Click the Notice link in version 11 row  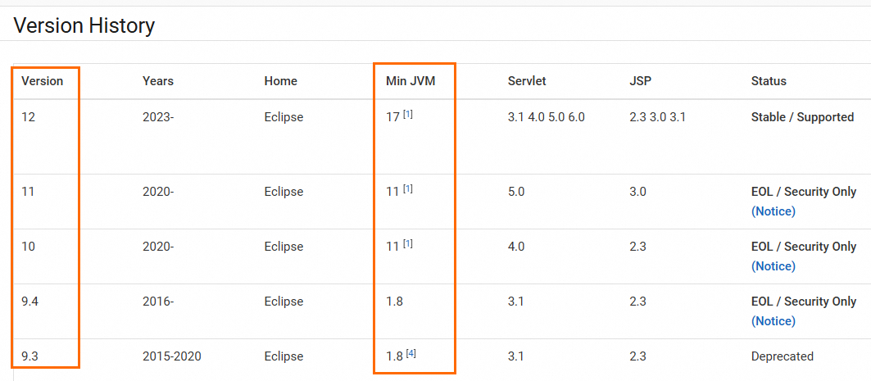tap(773, 211)
